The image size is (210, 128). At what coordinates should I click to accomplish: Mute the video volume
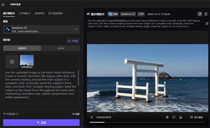167,117
